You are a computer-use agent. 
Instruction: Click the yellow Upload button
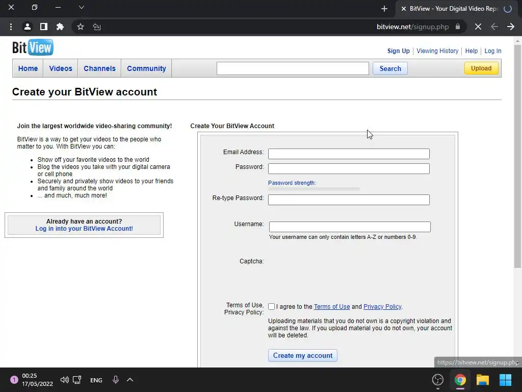[x=481, y=68]
